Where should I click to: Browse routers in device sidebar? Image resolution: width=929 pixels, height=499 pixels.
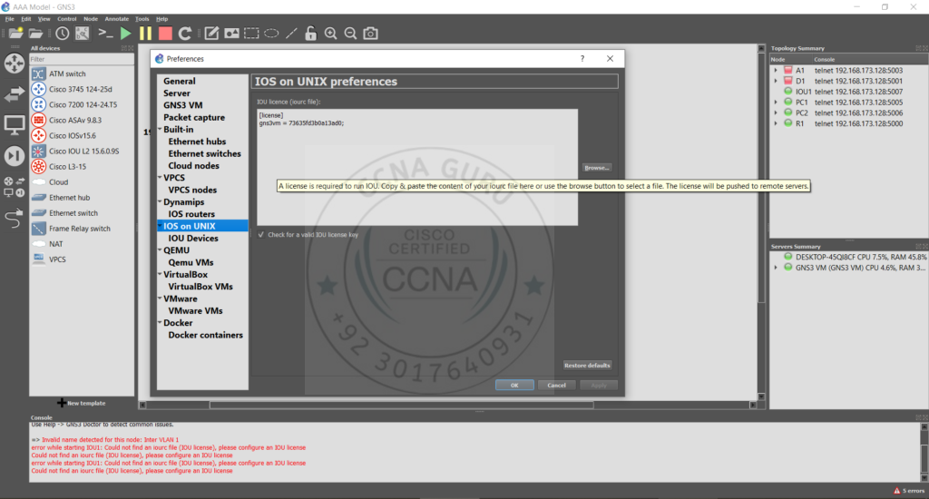pos(15,64)
